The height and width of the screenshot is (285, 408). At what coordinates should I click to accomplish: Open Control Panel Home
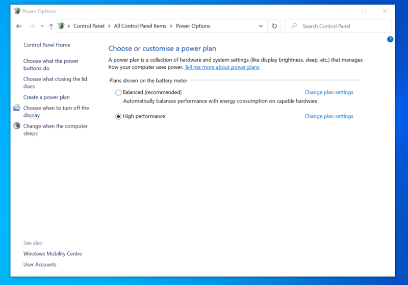tap(47, 45)
